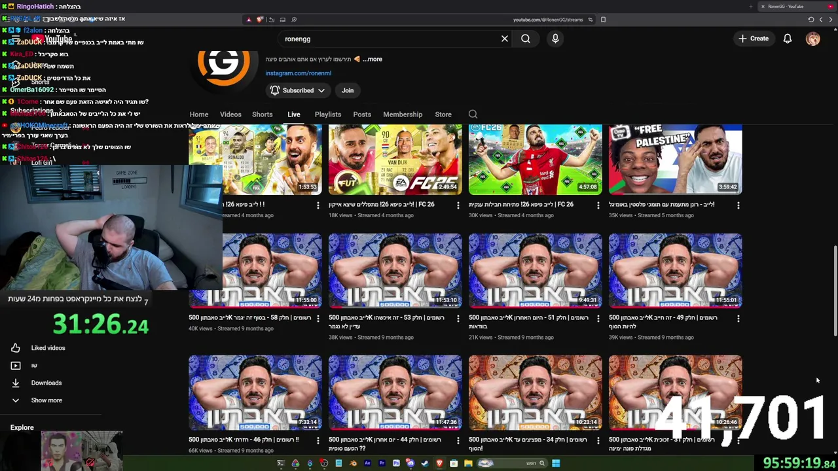Click the Windows taskbar search box
This screenshot has height=471, width=838.
(x=511, y=463)
